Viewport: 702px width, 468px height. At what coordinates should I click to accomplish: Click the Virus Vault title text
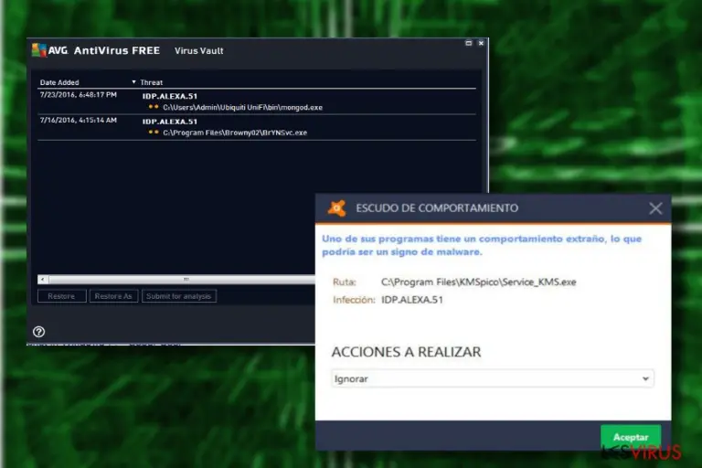pyautogui.click(x=198, y=50)
